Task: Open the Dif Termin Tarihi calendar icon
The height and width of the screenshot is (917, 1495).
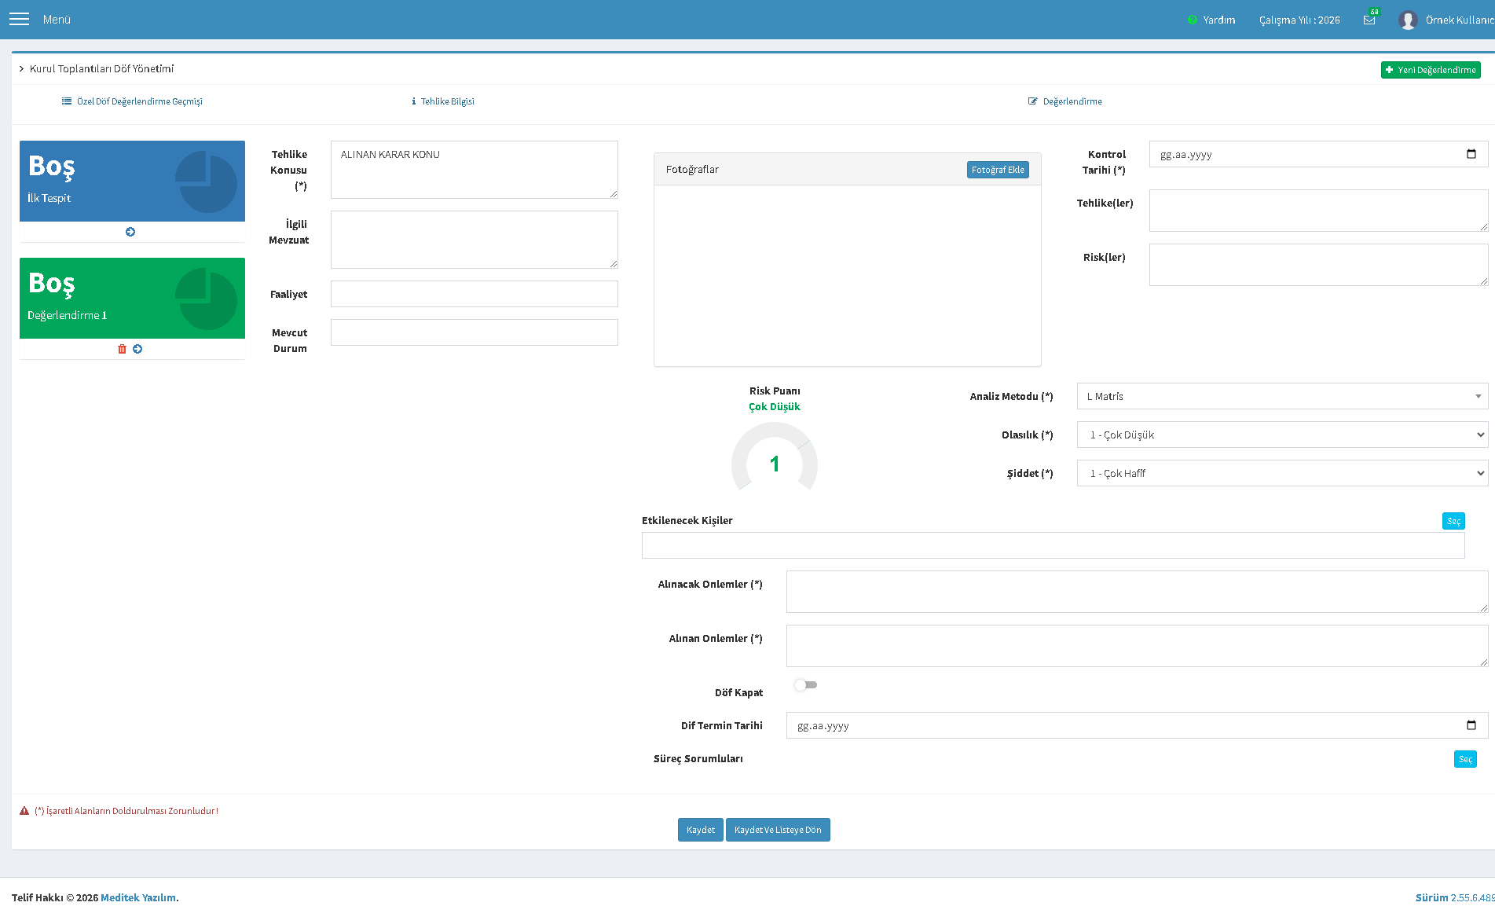Action: 1471,725
